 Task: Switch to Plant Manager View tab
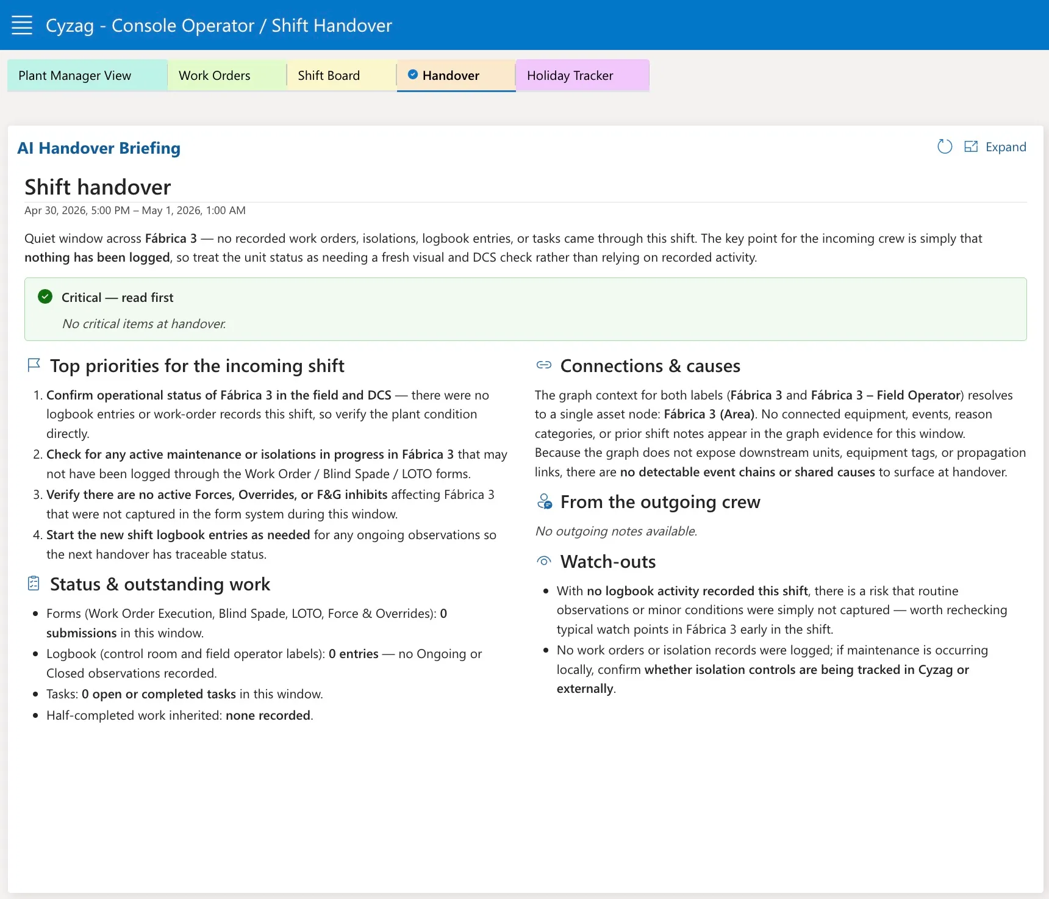[x=87, y=76]
